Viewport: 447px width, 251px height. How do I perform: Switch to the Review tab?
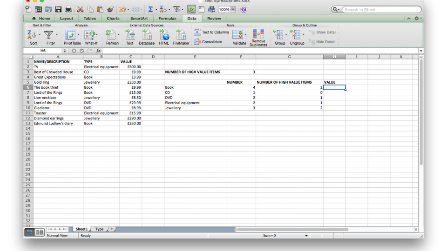pos(214,19)
